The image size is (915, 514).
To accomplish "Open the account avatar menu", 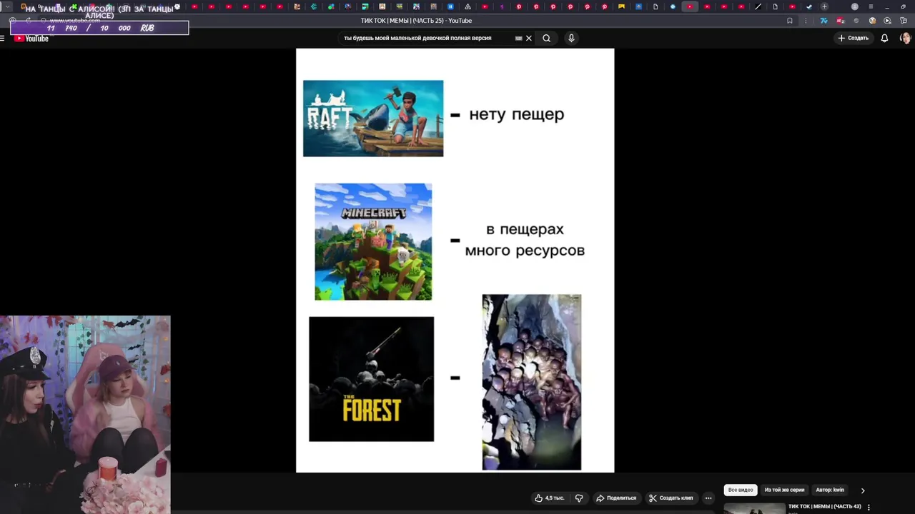I will (x=905, y=38).
